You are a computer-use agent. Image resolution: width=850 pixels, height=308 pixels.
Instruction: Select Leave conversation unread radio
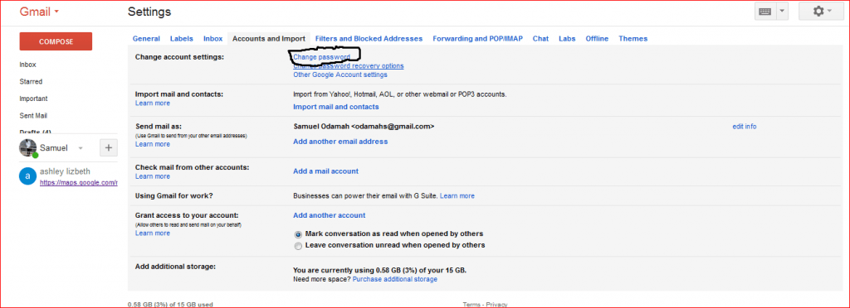pos(298,246)
